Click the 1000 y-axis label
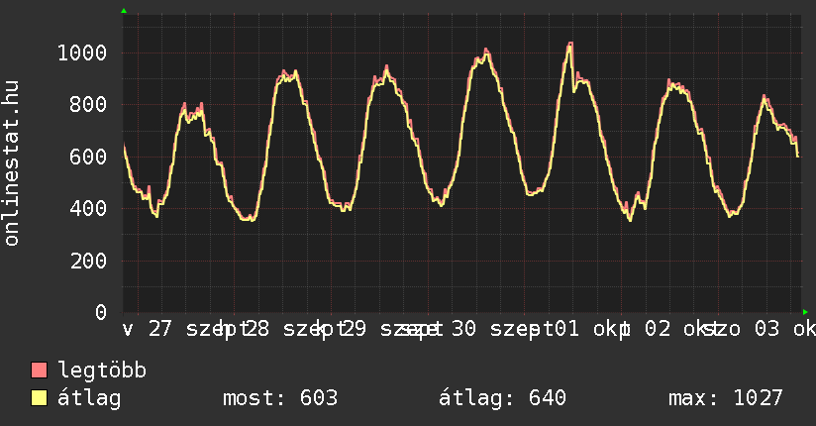Image resolution: width=816 pixels, height=426 pixels. point(82,53)
